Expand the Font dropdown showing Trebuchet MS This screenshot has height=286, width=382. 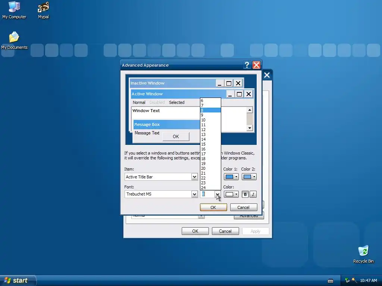click(194, 194)
